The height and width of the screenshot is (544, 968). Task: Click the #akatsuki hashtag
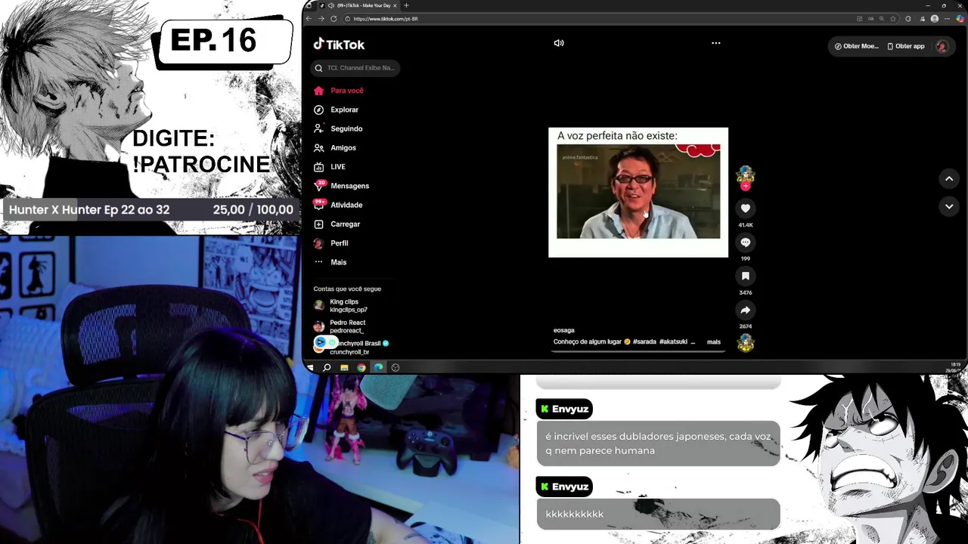[x=673, y=342]
